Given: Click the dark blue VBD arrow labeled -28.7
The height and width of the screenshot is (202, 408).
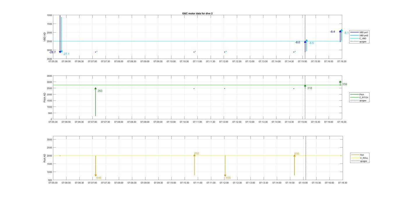Looking at the screenshot, I should coord(60,34).
